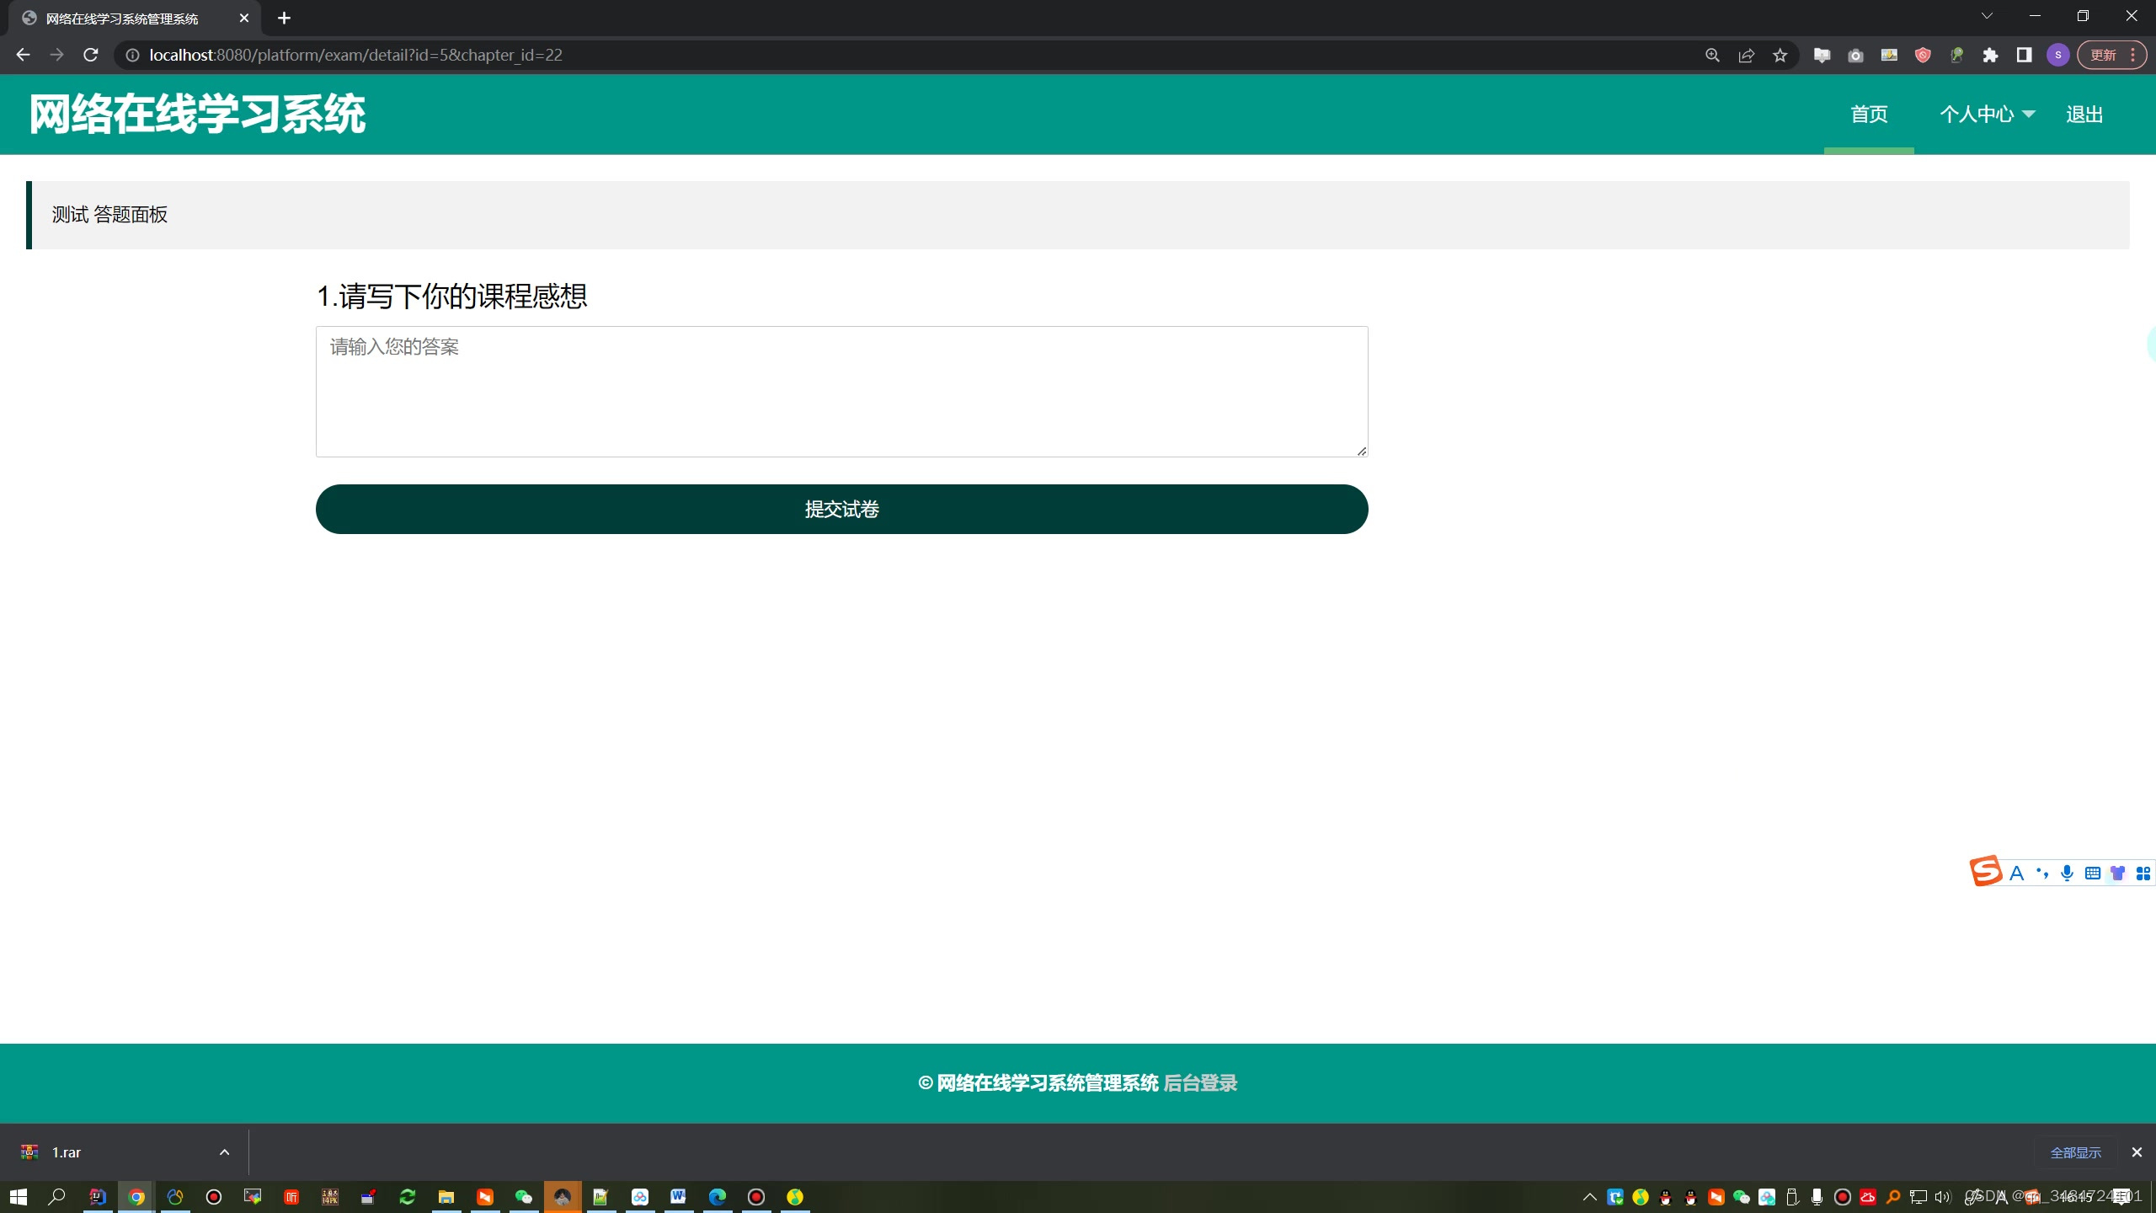The height and width of the screenshot is (1213, 2156).
Task: Open the Chrome extensions puzzle icon
Action: pos(1990,56)
